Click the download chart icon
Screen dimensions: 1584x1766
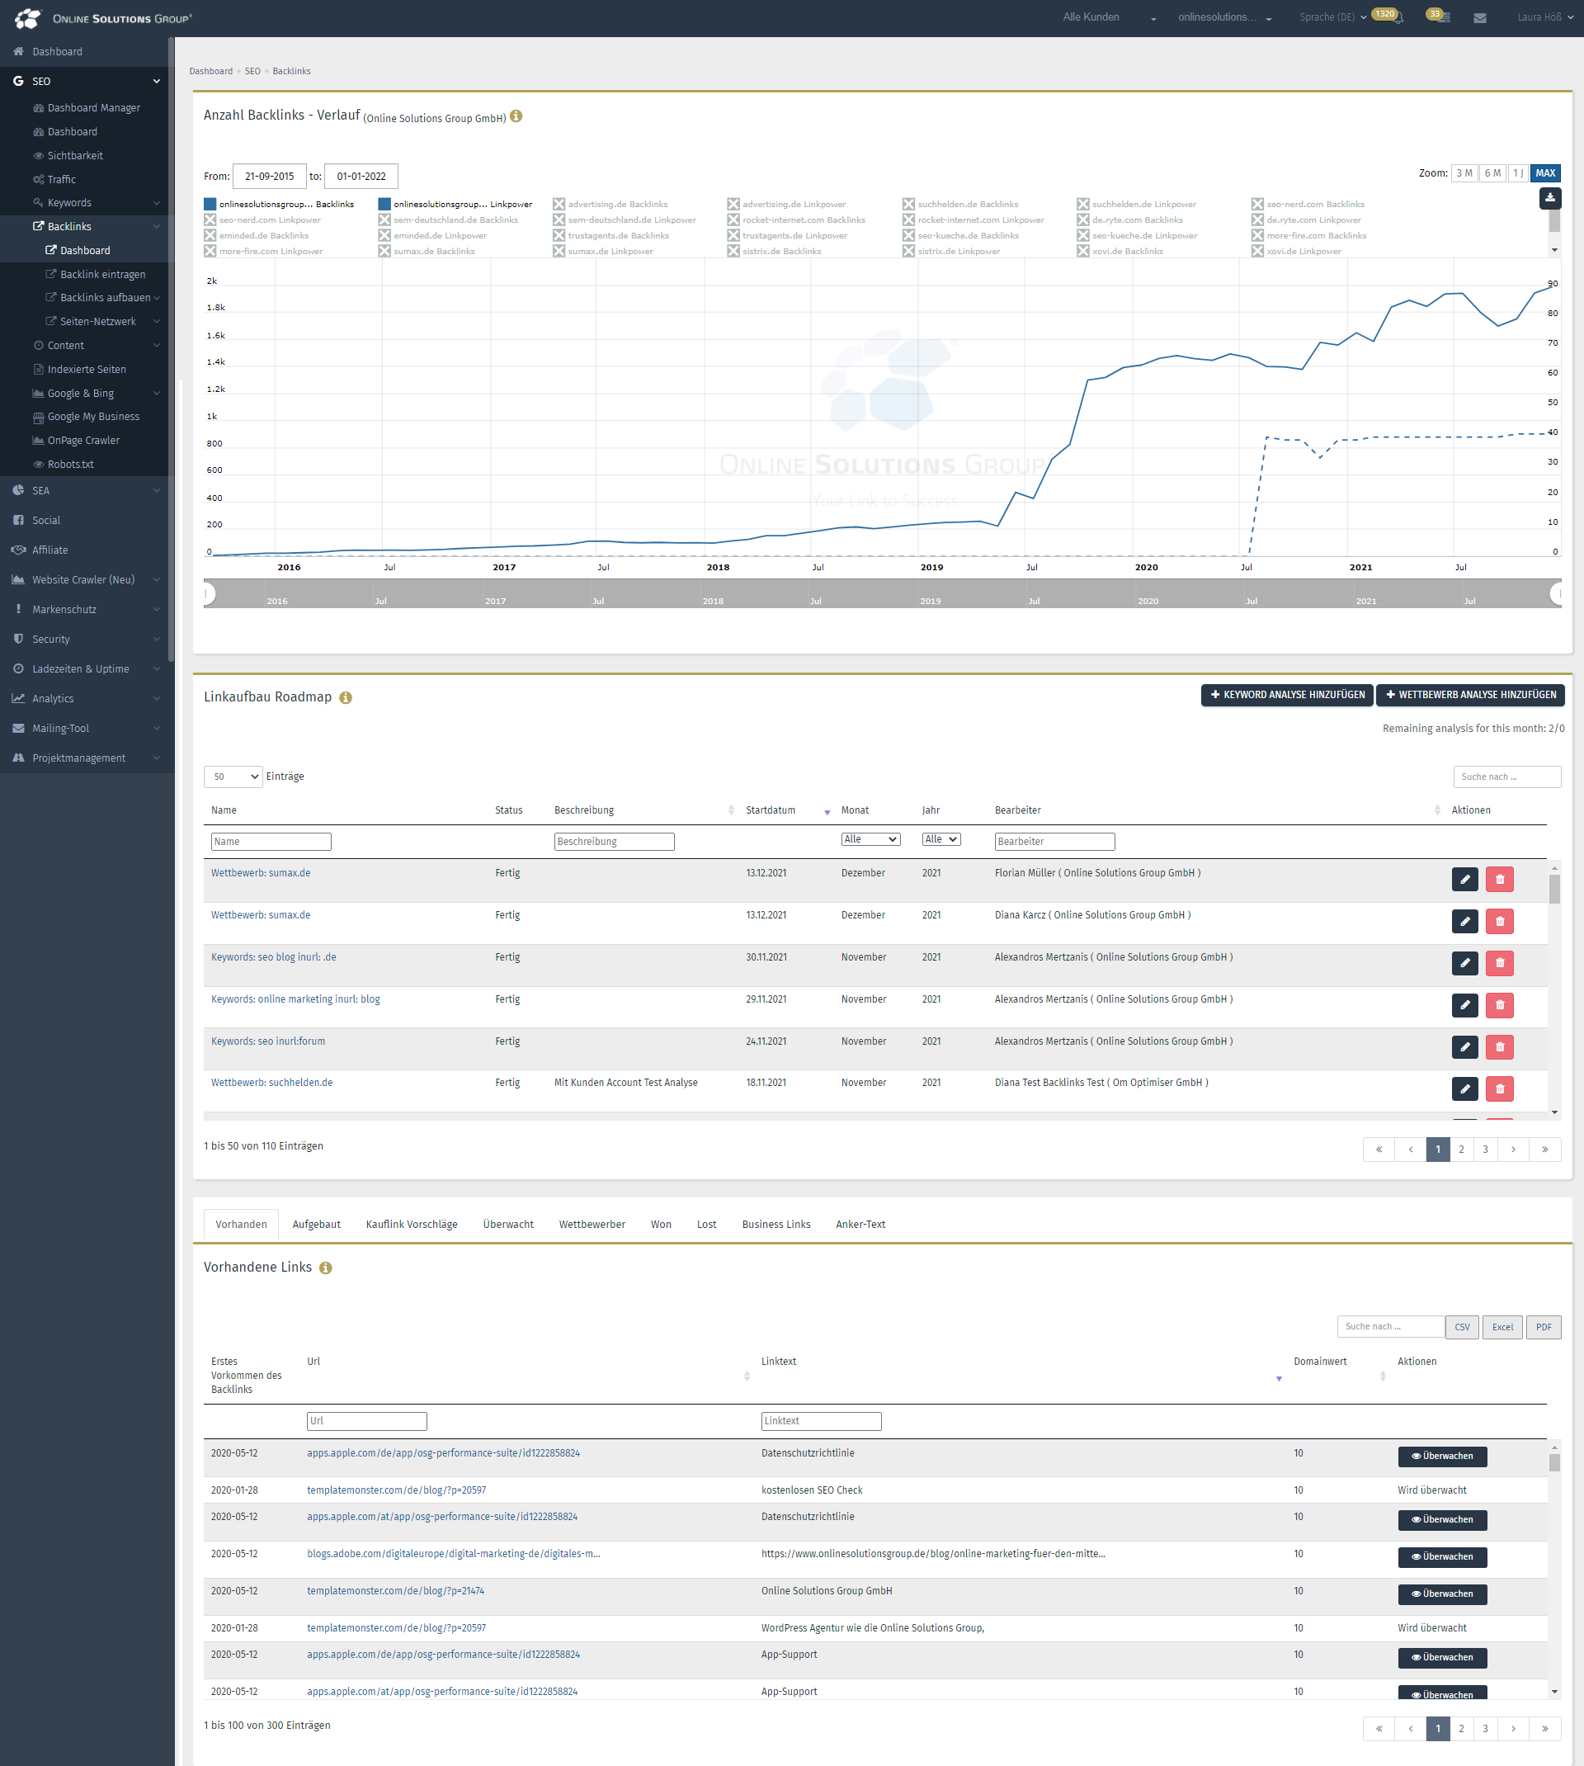(1549, 197)
